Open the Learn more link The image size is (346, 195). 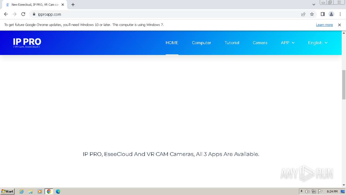(324, 25)
